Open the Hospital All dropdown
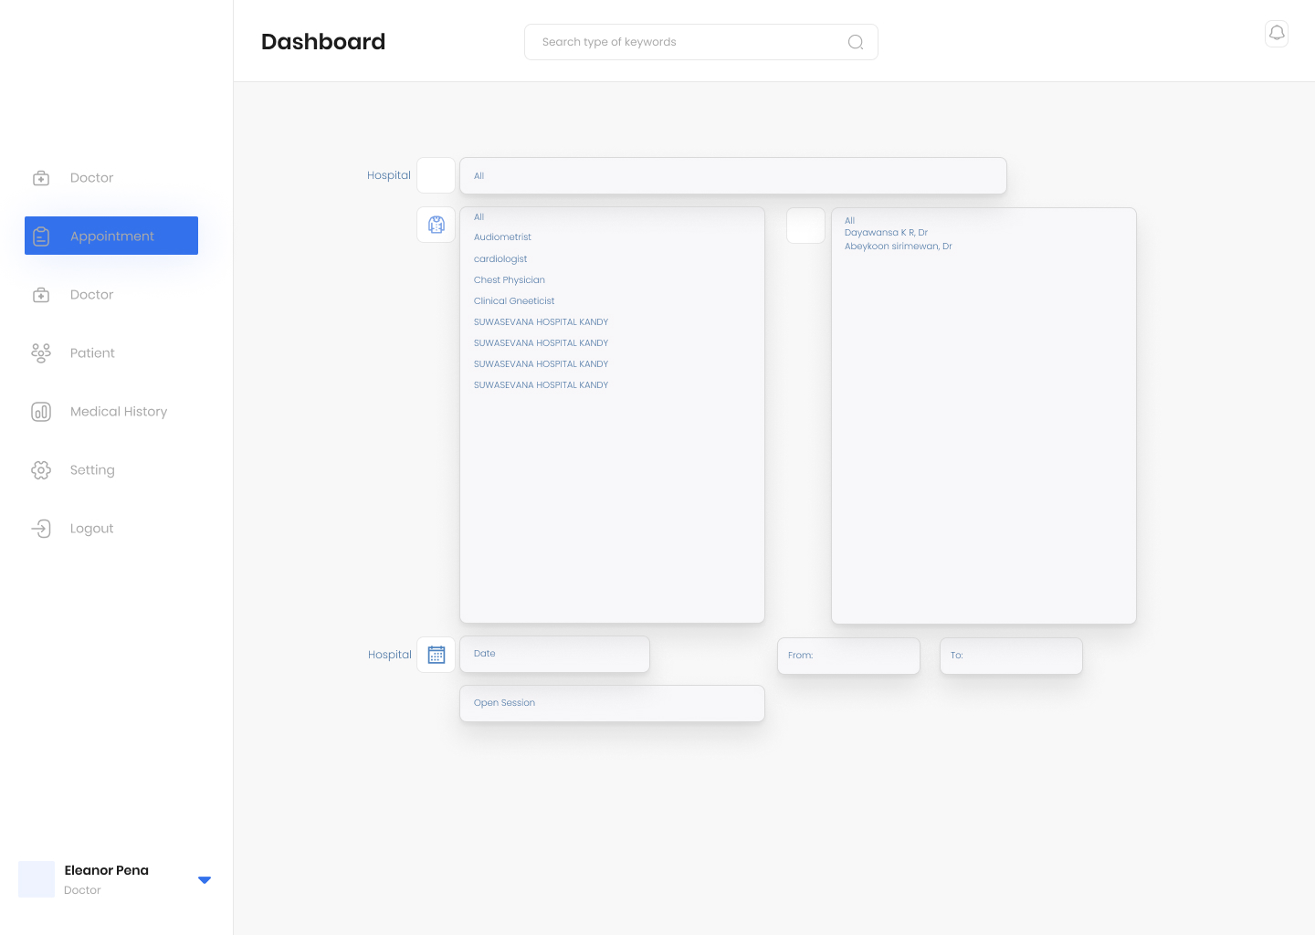The height and width of the screenshot is (935, 1315). coord(732,175)
